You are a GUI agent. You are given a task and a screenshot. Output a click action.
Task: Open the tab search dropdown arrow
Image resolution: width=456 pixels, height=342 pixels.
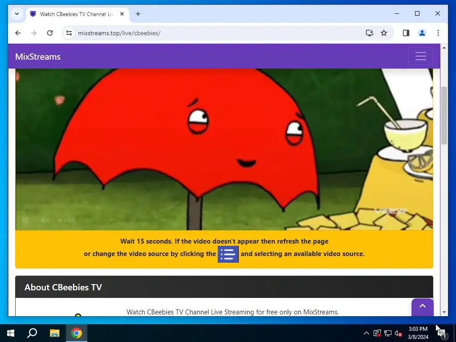(x=17, y=14)
